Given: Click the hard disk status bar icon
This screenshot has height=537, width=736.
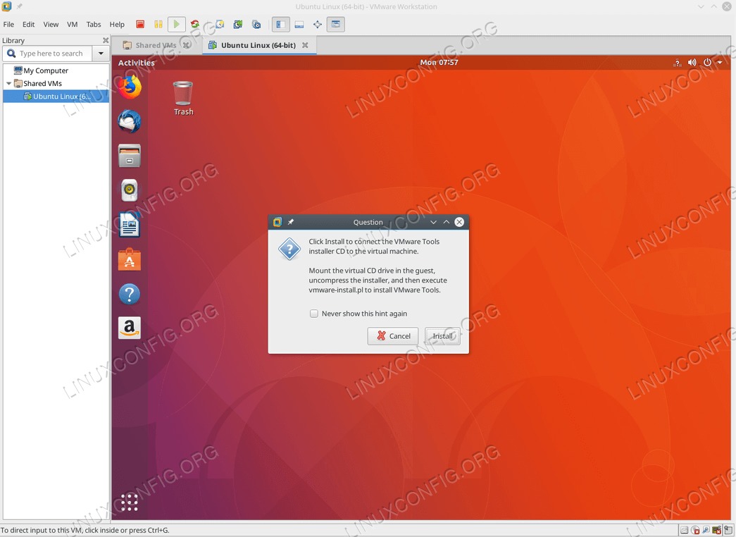Looking at the screenshot, I should (x=685, y=530).
